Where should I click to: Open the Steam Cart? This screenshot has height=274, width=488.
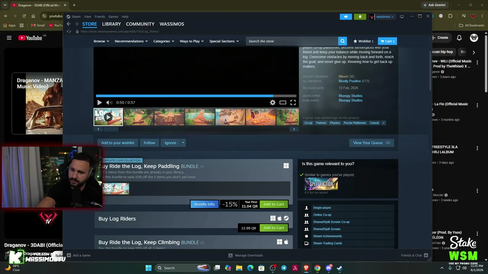pyautogui.click(x=387, y=41)
